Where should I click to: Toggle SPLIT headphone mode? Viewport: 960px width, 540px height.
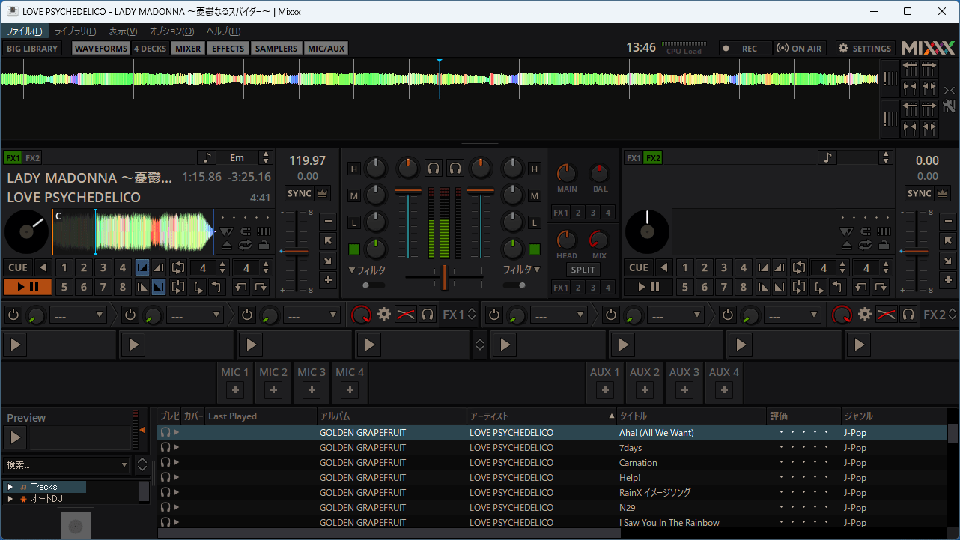point(583,270)
